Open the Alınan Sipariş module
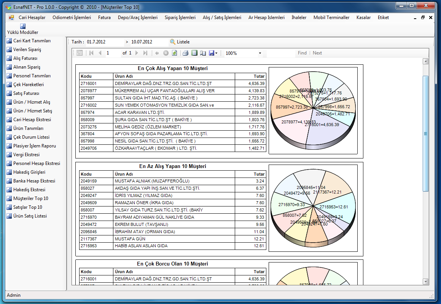The image size is (441, 304). point(24,67)
